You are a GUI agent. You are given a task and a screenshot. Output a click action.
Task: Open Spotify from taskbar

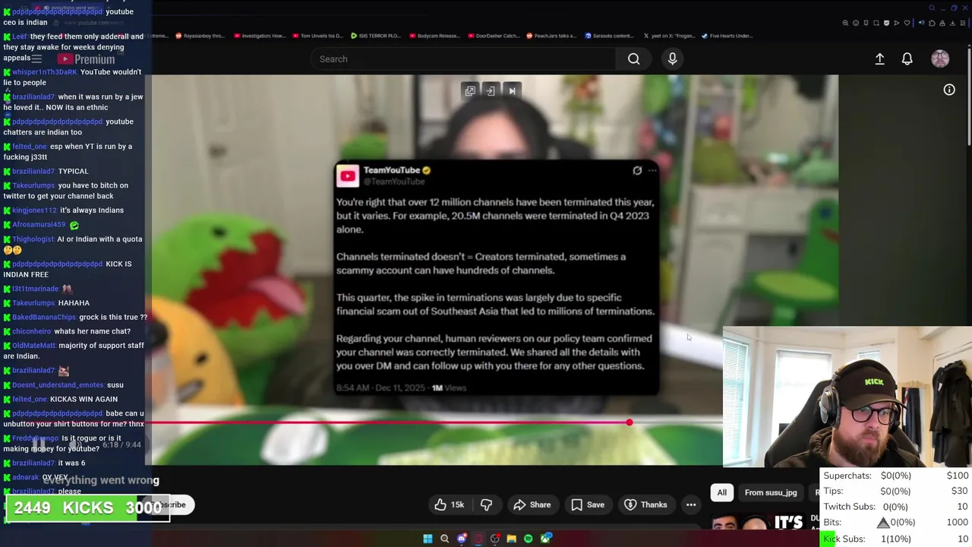(528, 539)
